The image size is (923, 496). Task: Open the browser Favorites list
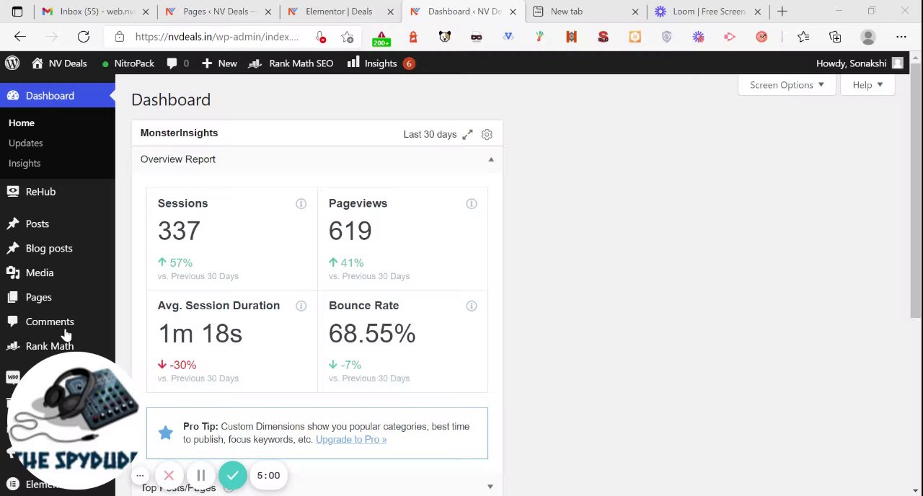(803, 37)
